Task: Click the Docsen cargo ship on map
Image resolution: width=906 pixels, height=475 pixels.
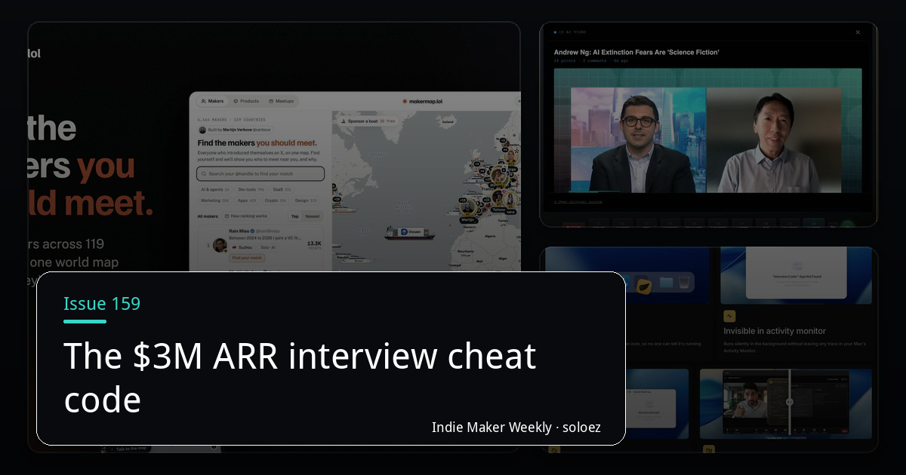Action: pyautogui.click(x=409, y=233)
